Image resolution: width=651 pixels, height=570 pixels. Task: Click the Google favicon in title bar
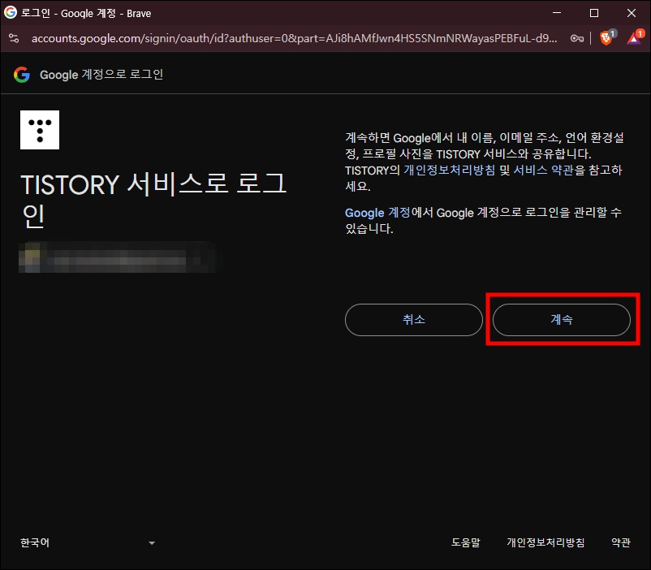(11, 12)
